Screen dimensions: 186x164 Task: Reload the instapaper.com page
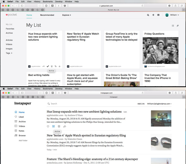click(143, 93)
